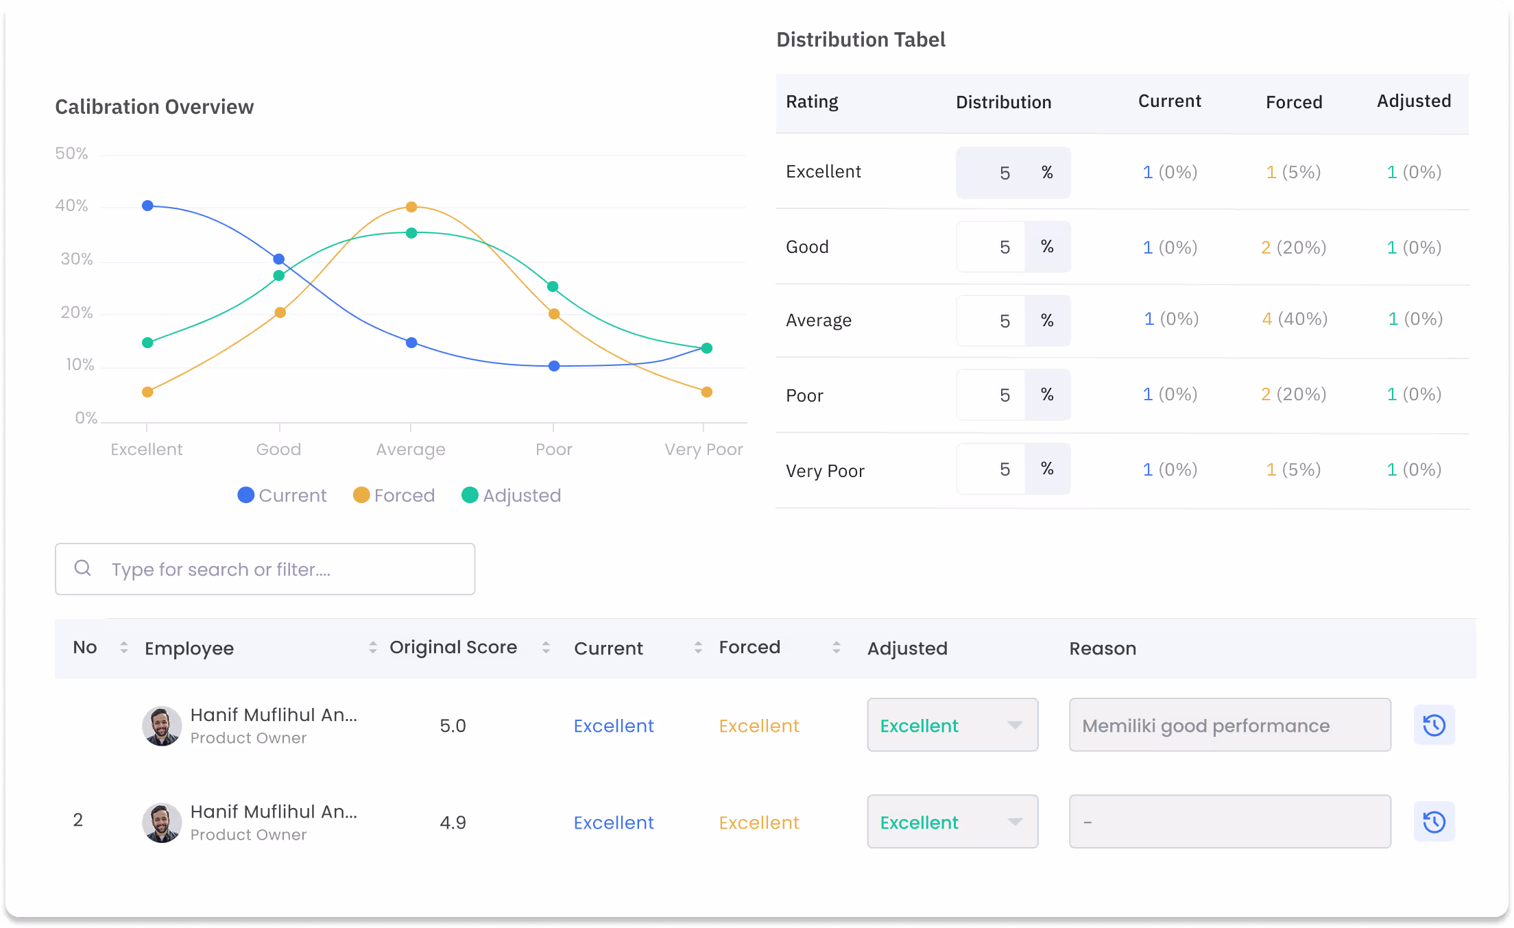This screenshot has height=928, width=1514.
Task: Click the empty reason field in row 2
Action: 1230,822
